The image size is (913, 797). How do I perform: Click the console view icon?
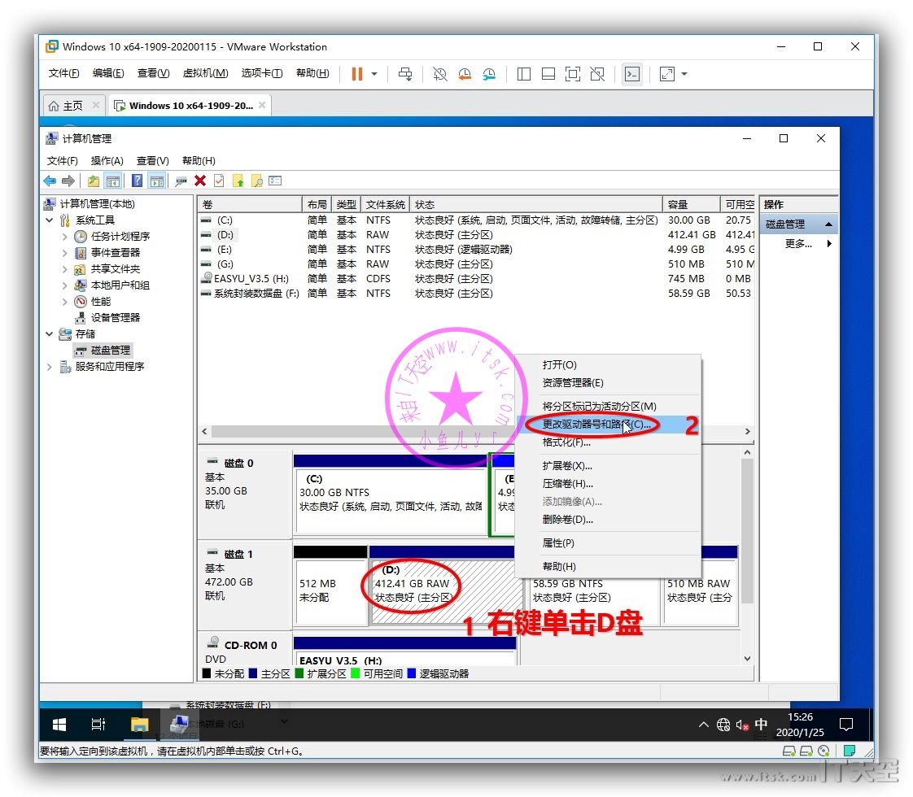631,74
